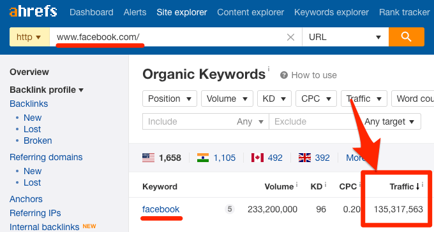The image size is (434, 232).
Task: Clear the URL field with the X icon
Action: [x=290, y=37]
